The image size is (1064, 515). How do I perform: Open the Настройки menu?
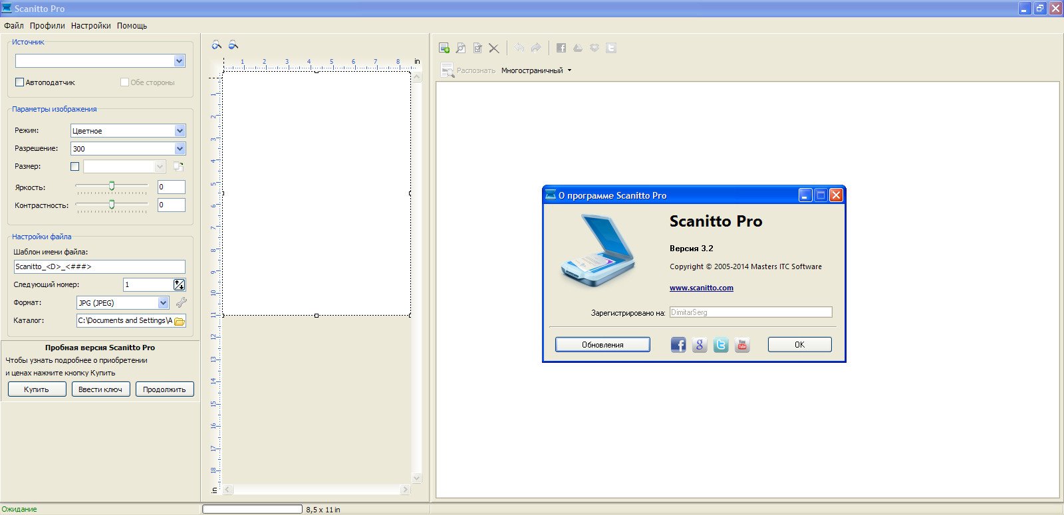[x=91, y=26]
